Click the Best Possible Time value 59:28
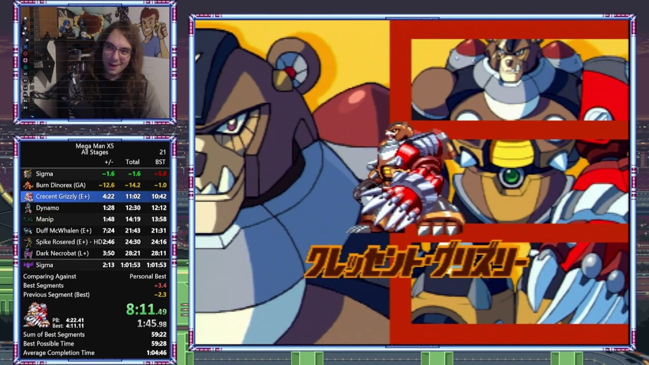The width and height of the screenshot is (649, 365). 159,344
